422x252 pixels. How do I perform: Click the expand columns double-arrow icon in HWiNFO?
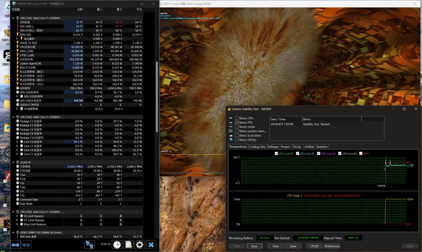[x=15, y=245]
